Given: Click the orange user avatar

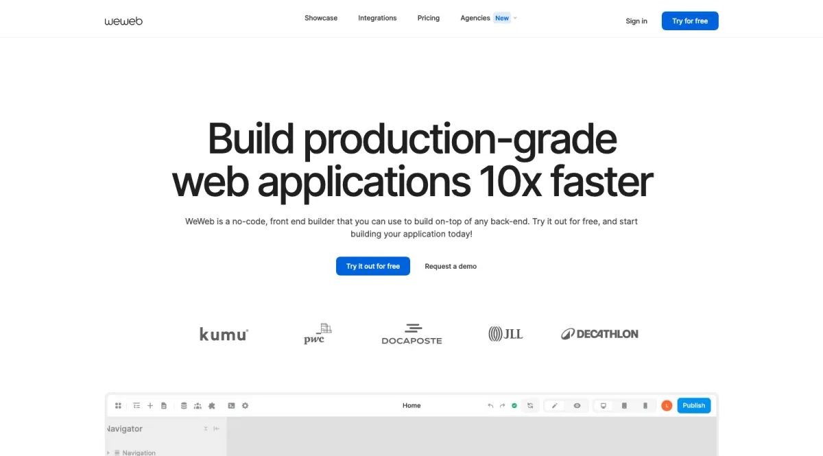Looking at the screenshot, I should click(x=667, y=406).
